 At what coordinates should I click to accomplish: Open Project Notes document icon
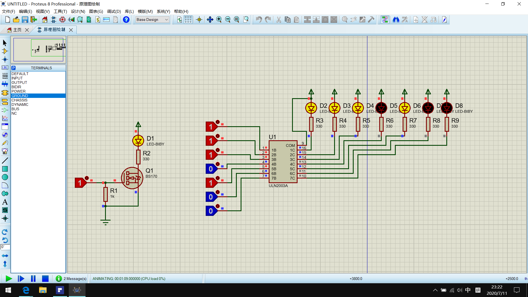[x=115, y=20]
